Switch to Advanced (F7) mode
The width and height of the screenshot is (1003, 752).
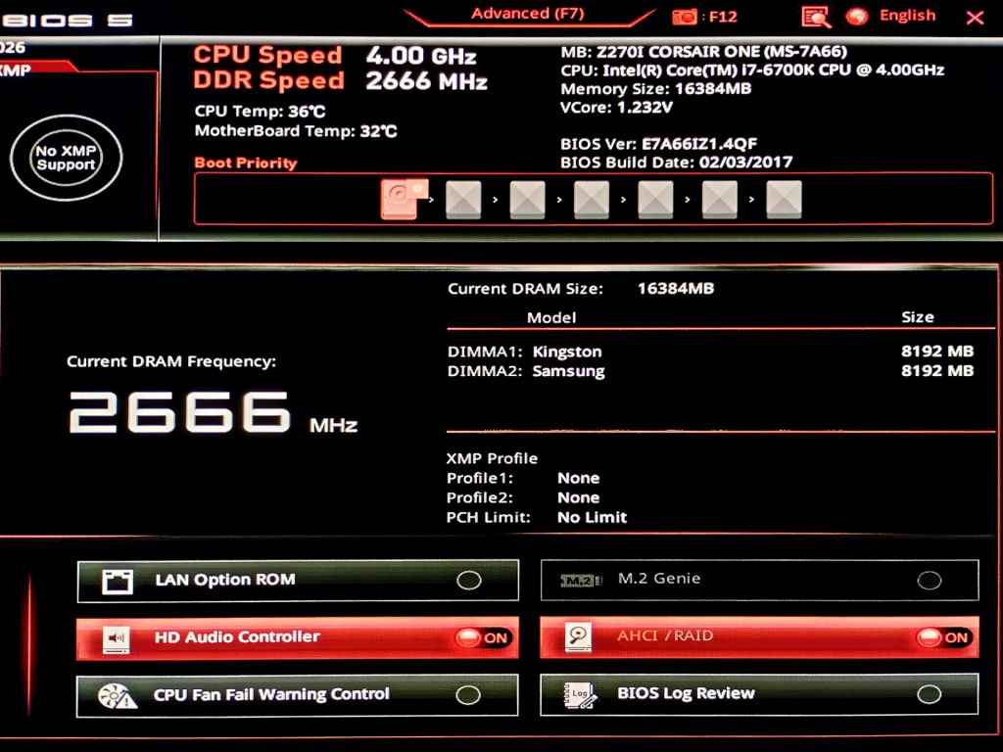click(528, 14)
